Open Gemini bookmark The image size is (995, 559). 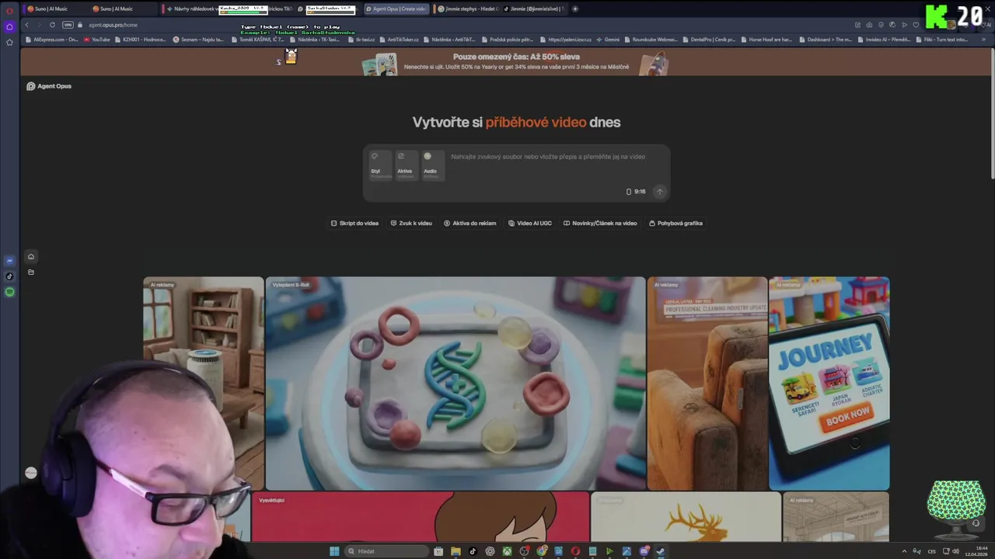click(609, 40)
